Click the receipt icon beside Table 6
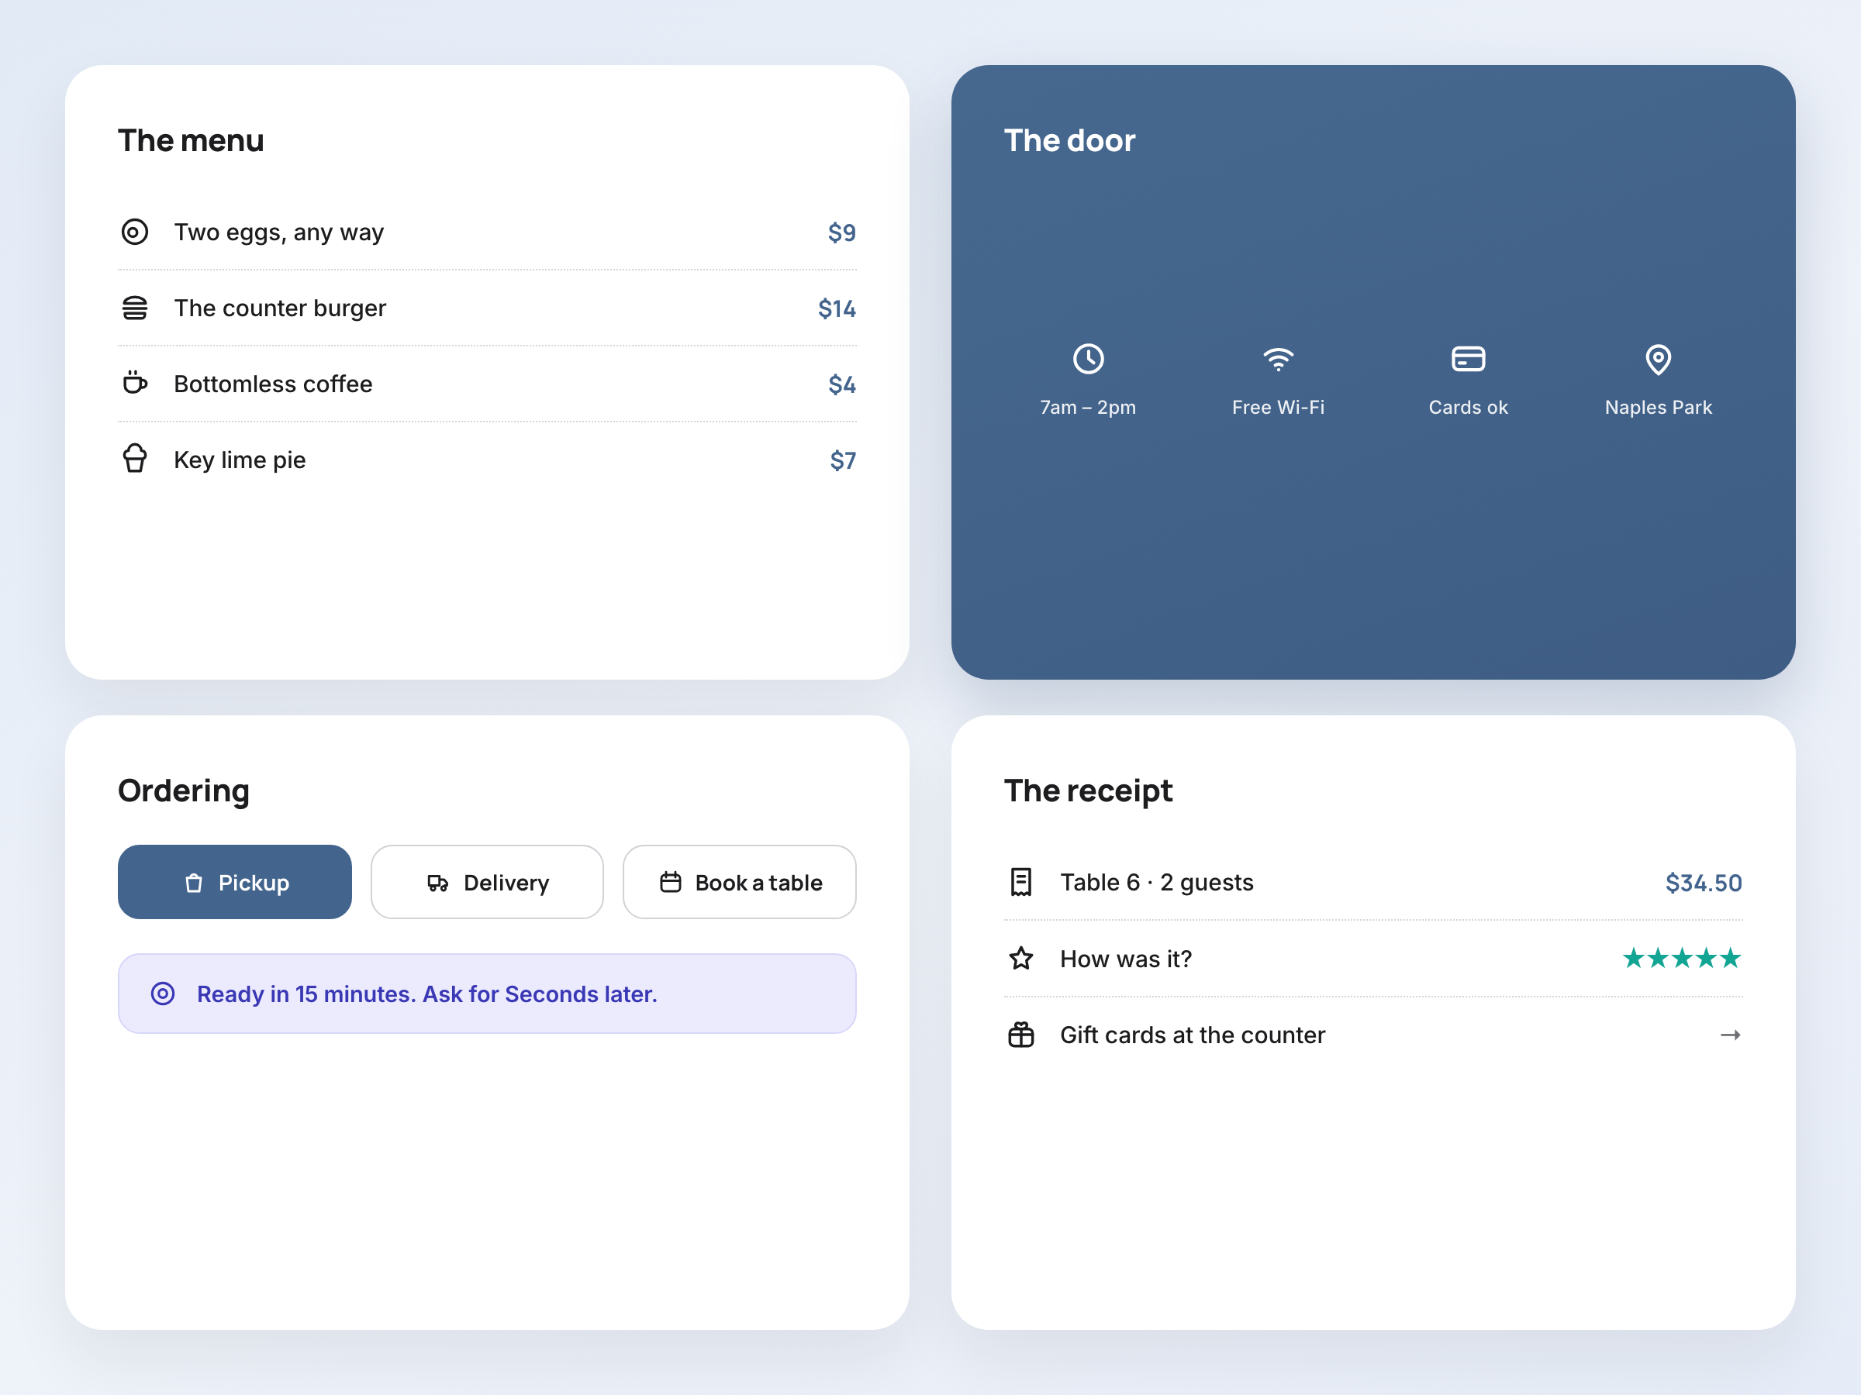1861x1395 pixels. point(1020,882)
